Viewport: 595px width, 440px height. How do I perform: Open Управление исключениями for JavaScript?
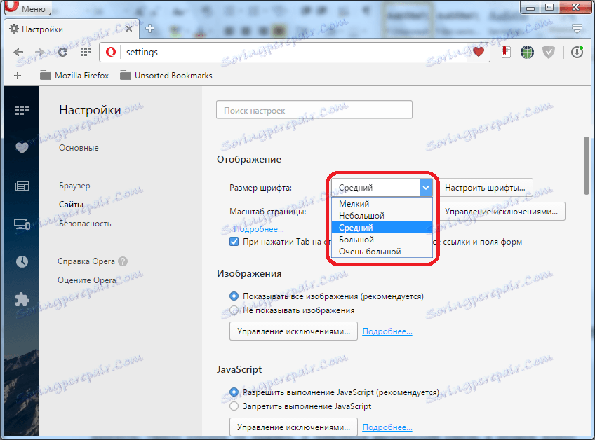pyautogui.click(x=293, y=427)
